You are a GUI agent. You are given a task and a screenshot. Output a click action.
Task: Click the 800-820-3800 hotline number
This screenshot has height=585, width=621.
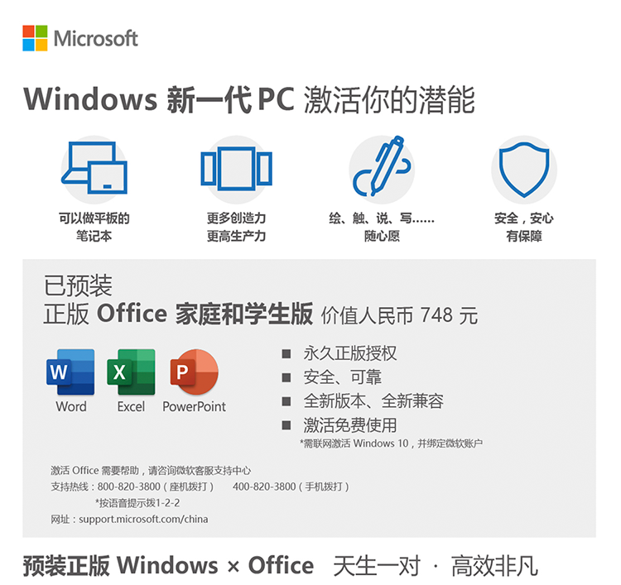(x=128, y=487)
